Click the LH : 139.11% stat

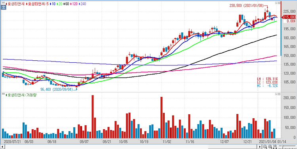tap(267, 79)
